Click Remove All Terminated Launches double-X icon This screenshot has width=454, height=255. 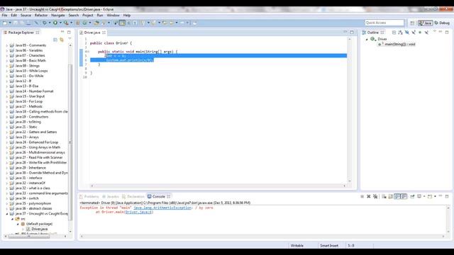[375, 197]
